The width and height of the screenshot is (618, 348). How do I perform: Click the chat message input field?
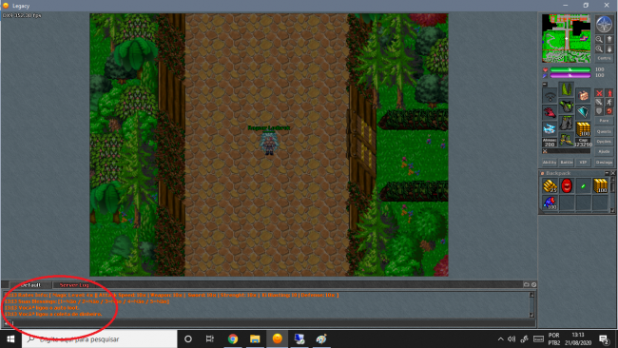[270, 323]
